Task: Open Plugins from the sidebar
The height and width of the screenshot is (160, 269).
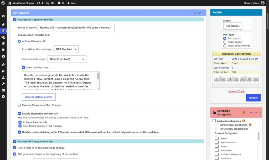Action: (x=3, y=71)
